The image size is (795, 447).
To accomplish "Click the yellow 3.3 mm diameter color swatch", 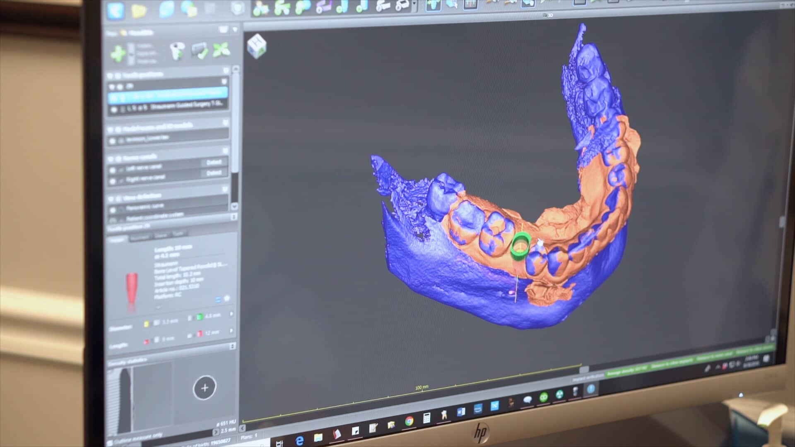I will 147,324.
